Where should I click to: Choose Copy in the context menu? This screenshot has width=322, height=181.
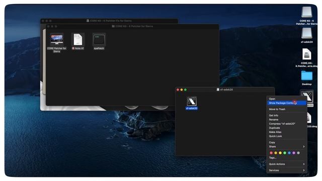(272, 142)
